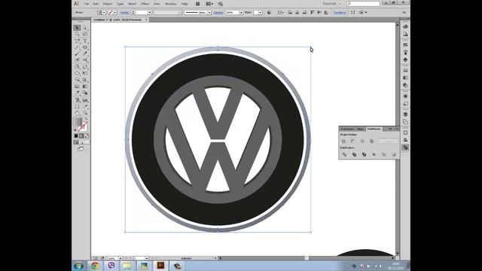
Task: Click the Isolate Selected Object icon
Action: click(353, 12)
